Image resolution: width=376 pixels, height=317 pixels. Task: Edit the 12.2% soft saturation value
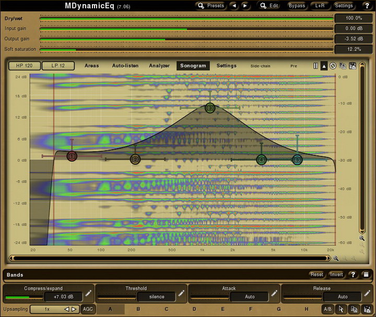coord(354,49)
